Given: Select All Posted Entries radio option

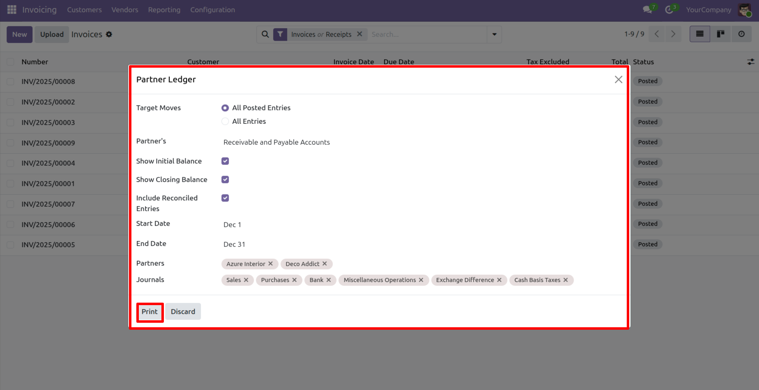Looking at the screenshot, I should (x=225, y=108).
